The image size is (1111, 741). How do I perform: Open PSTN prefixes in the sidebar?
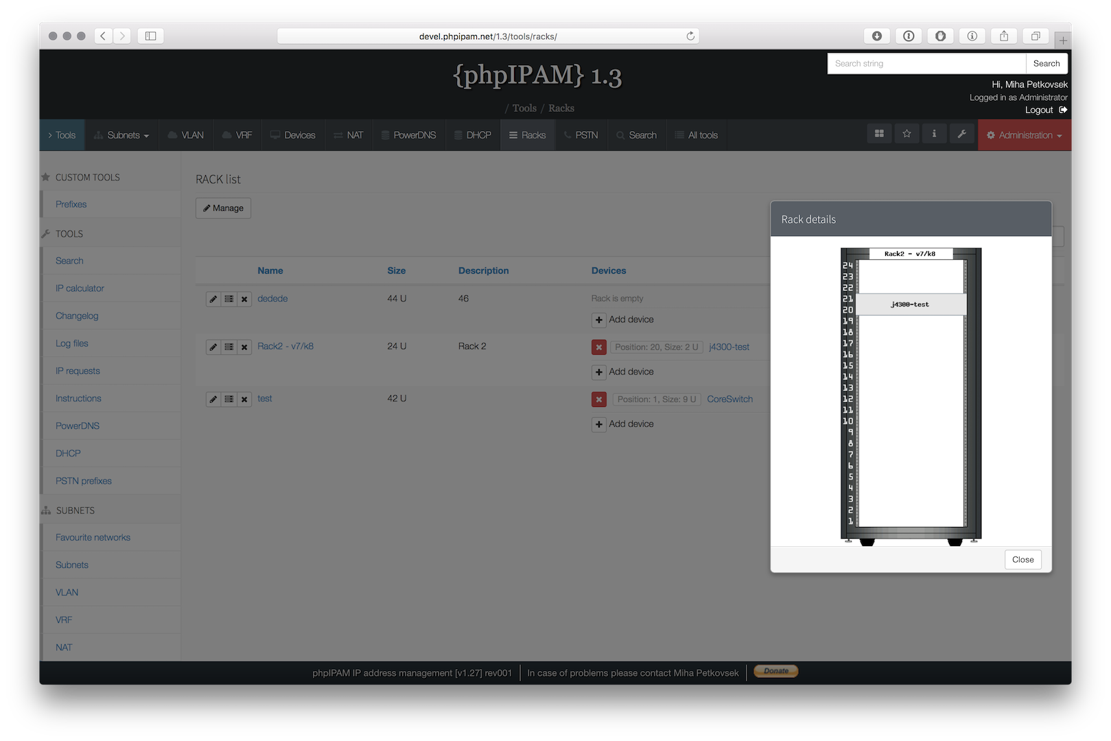point(84,481)
